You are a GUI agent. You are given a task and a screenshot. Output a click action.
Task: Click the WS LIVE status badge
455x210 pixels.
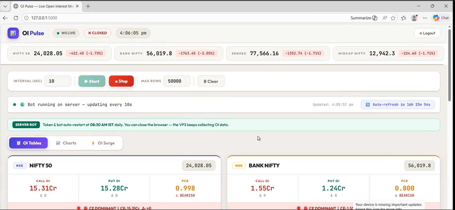tap(66, 33)
